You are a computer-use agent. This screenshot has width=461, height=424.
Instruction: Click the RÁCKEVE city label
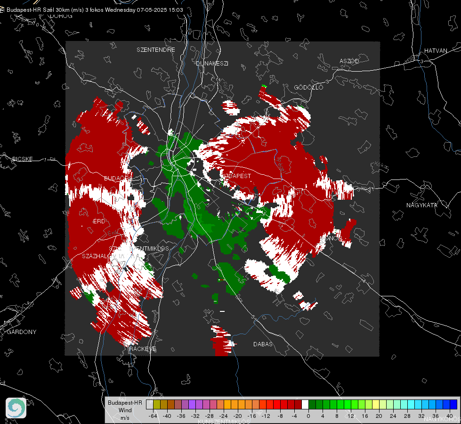(x=143, y=349)
